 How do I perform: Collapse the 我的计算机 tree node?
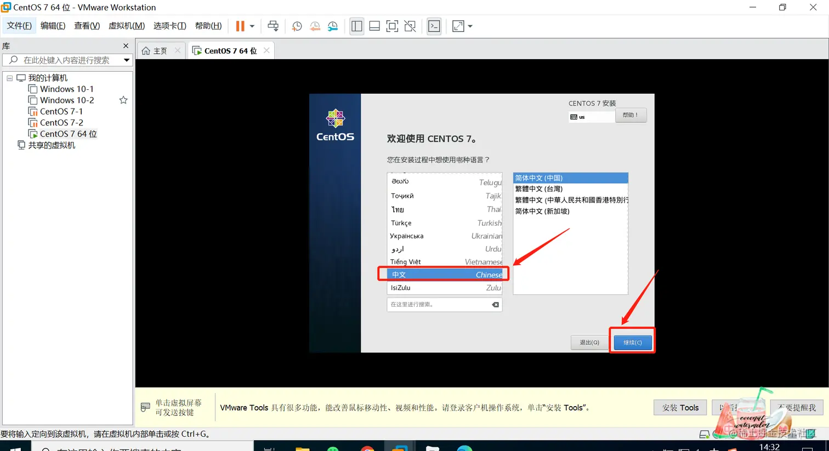[10, 78]
